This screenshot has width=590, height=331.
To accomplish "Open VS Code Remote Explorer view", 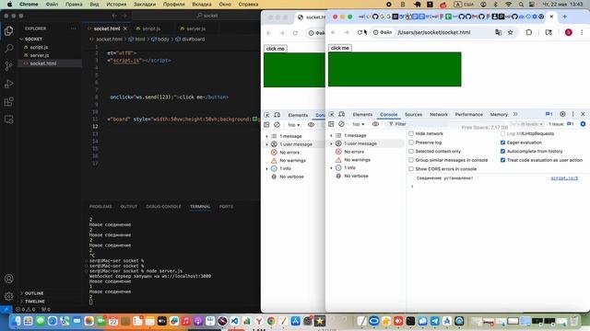I will [x=8, y=120].
